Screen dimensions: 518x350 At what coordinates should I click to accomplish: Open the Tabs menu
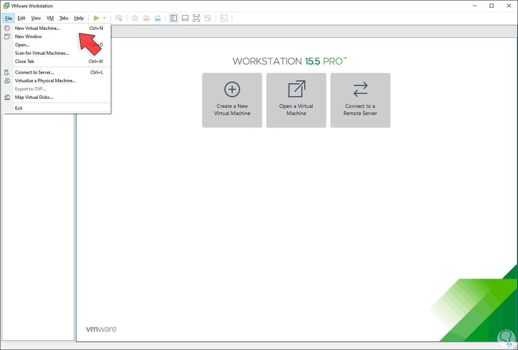pos(64,18)
